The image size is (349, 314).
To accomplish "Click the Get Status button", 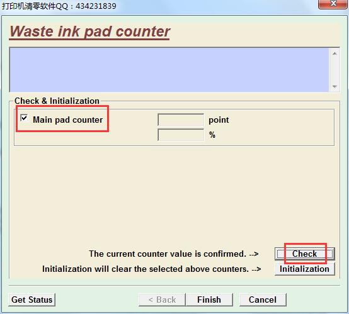I will (x=32, y=300).
